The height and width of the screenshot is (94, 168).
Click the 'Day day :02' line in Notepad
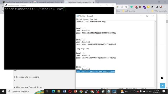click(x=83, y=49)
